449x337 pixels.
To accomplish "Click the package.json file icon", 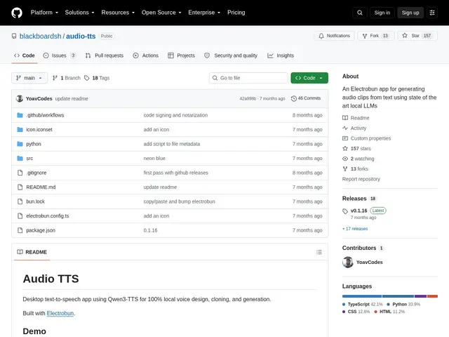I will [20, 230].
